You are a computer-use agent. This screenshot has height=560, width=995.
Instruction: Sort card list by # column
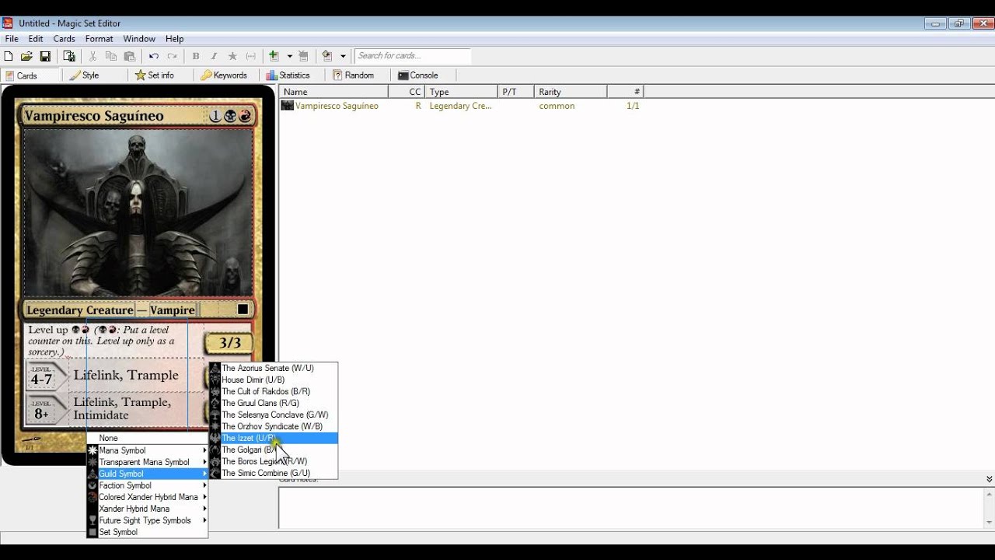pyautogui.click(x=626, y=92)
